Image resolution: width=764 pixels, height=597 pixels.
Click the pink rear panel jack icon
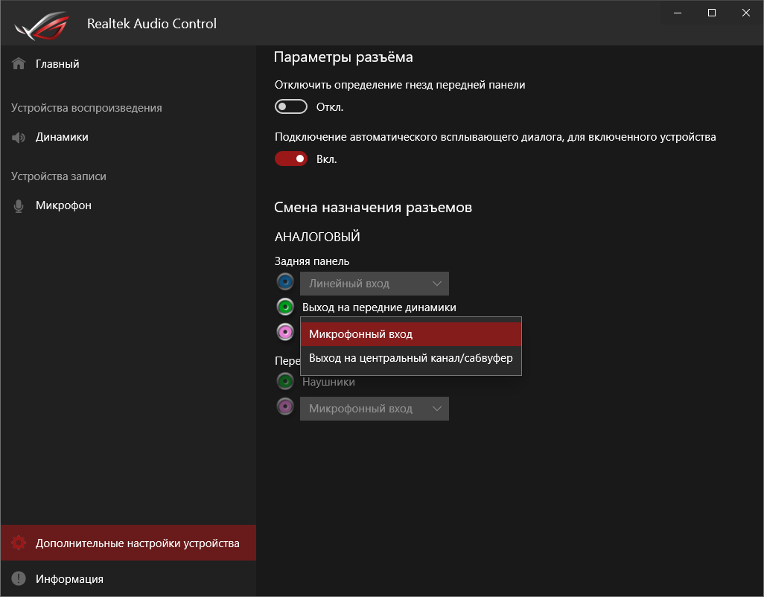click(x=284, y=331)
